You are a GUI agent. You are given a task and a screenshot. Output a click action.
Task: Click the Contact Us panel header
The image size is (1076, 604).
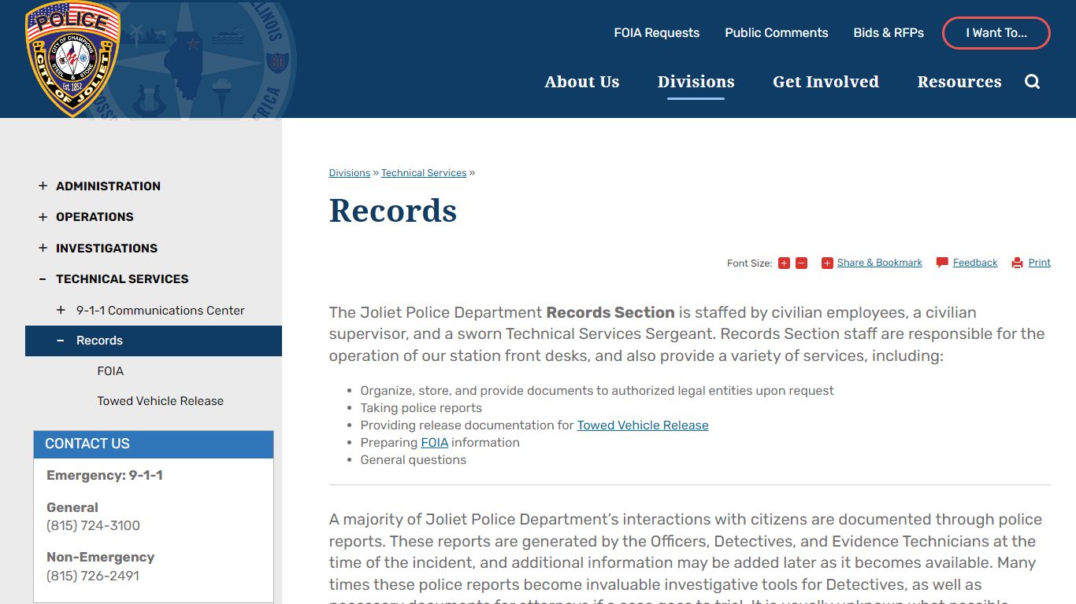154,444
